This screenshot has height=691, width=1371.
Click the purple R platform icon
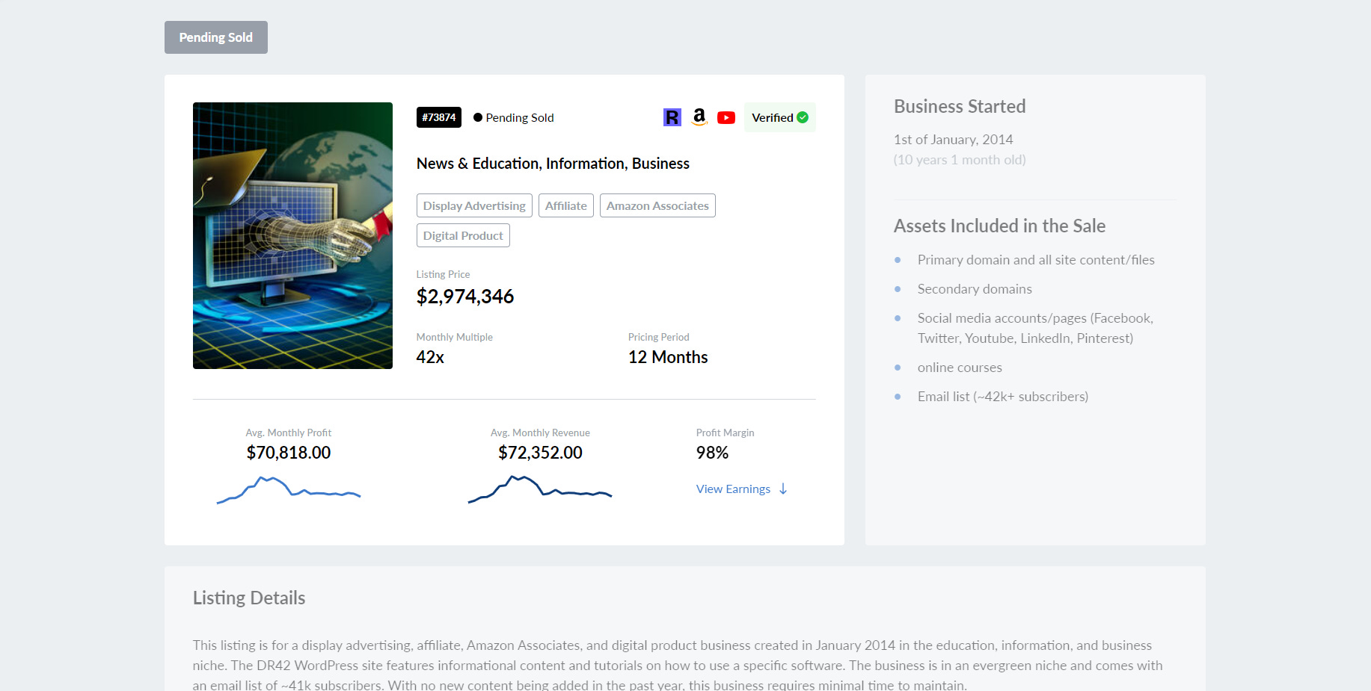point(672,117)
